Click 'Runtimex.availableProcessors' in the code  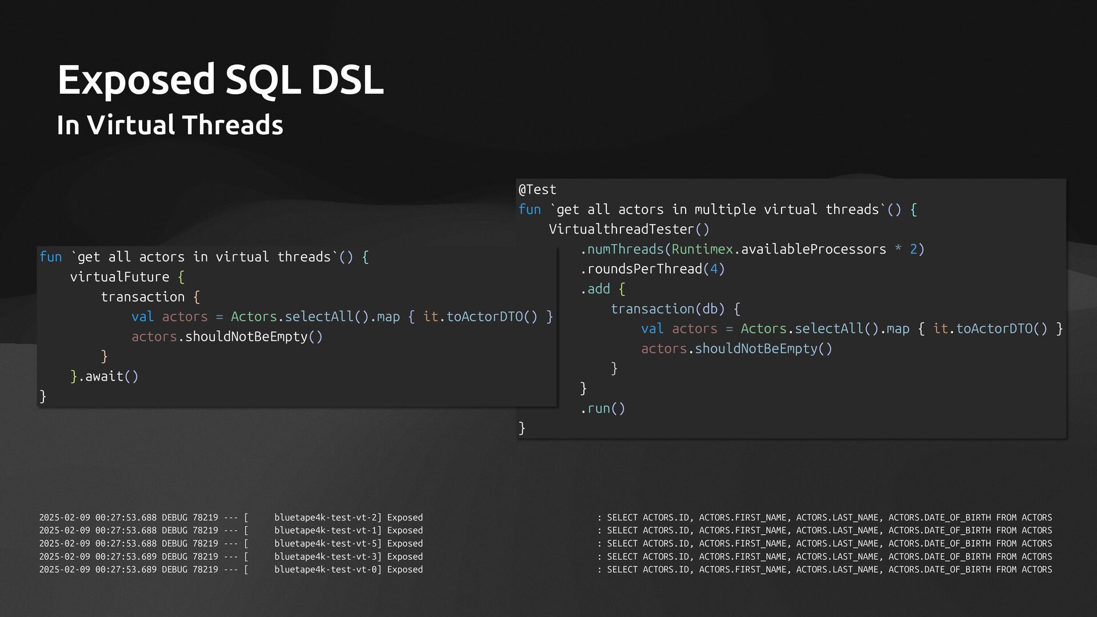tap(778, 250)
